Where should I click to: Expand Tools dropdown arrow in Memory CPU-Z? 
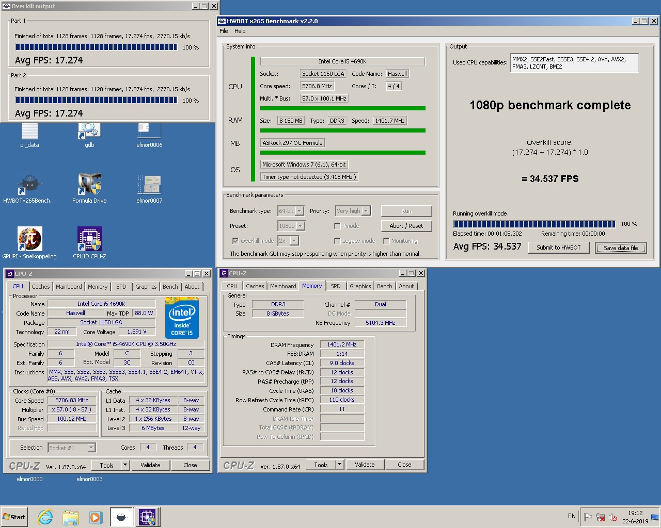click(x=339, y=465)
